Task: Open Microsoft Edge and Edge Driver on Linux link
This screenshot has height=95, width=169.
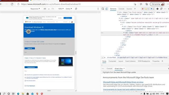Action: (123, 82)
